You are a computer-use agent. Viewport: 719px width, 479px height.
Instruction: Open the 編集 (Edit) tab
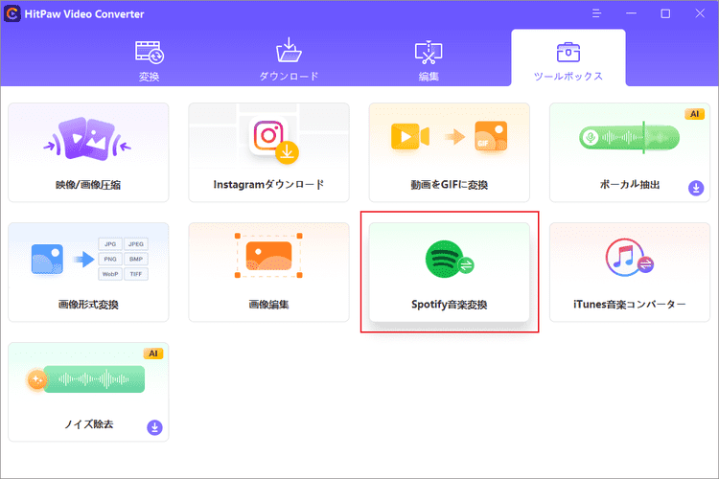pos(429,59)
